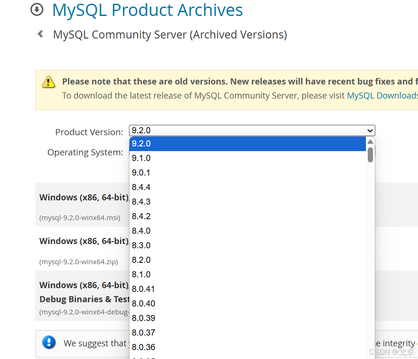Click the dropdown list scroll-up arrow
The image size is (418, 359).
(370, 142)
